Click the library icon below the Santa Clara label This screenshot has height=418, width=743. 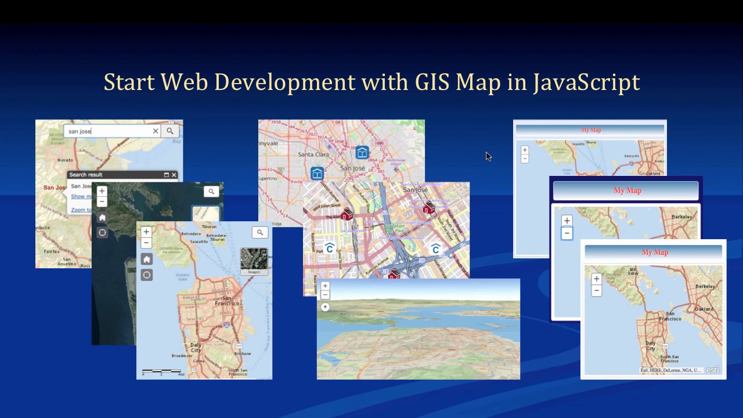[317, 173]
